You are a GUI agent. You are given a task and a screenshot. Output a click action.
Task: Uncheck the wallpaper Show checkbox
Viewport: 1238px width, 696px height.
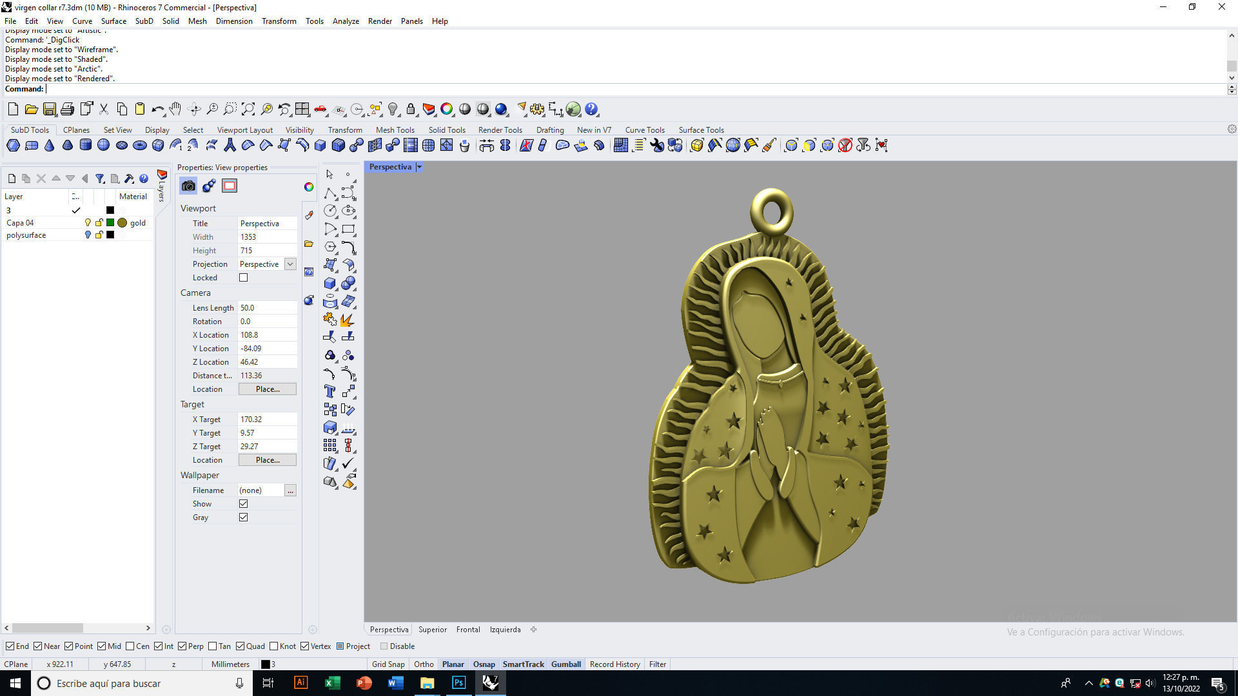244,504
